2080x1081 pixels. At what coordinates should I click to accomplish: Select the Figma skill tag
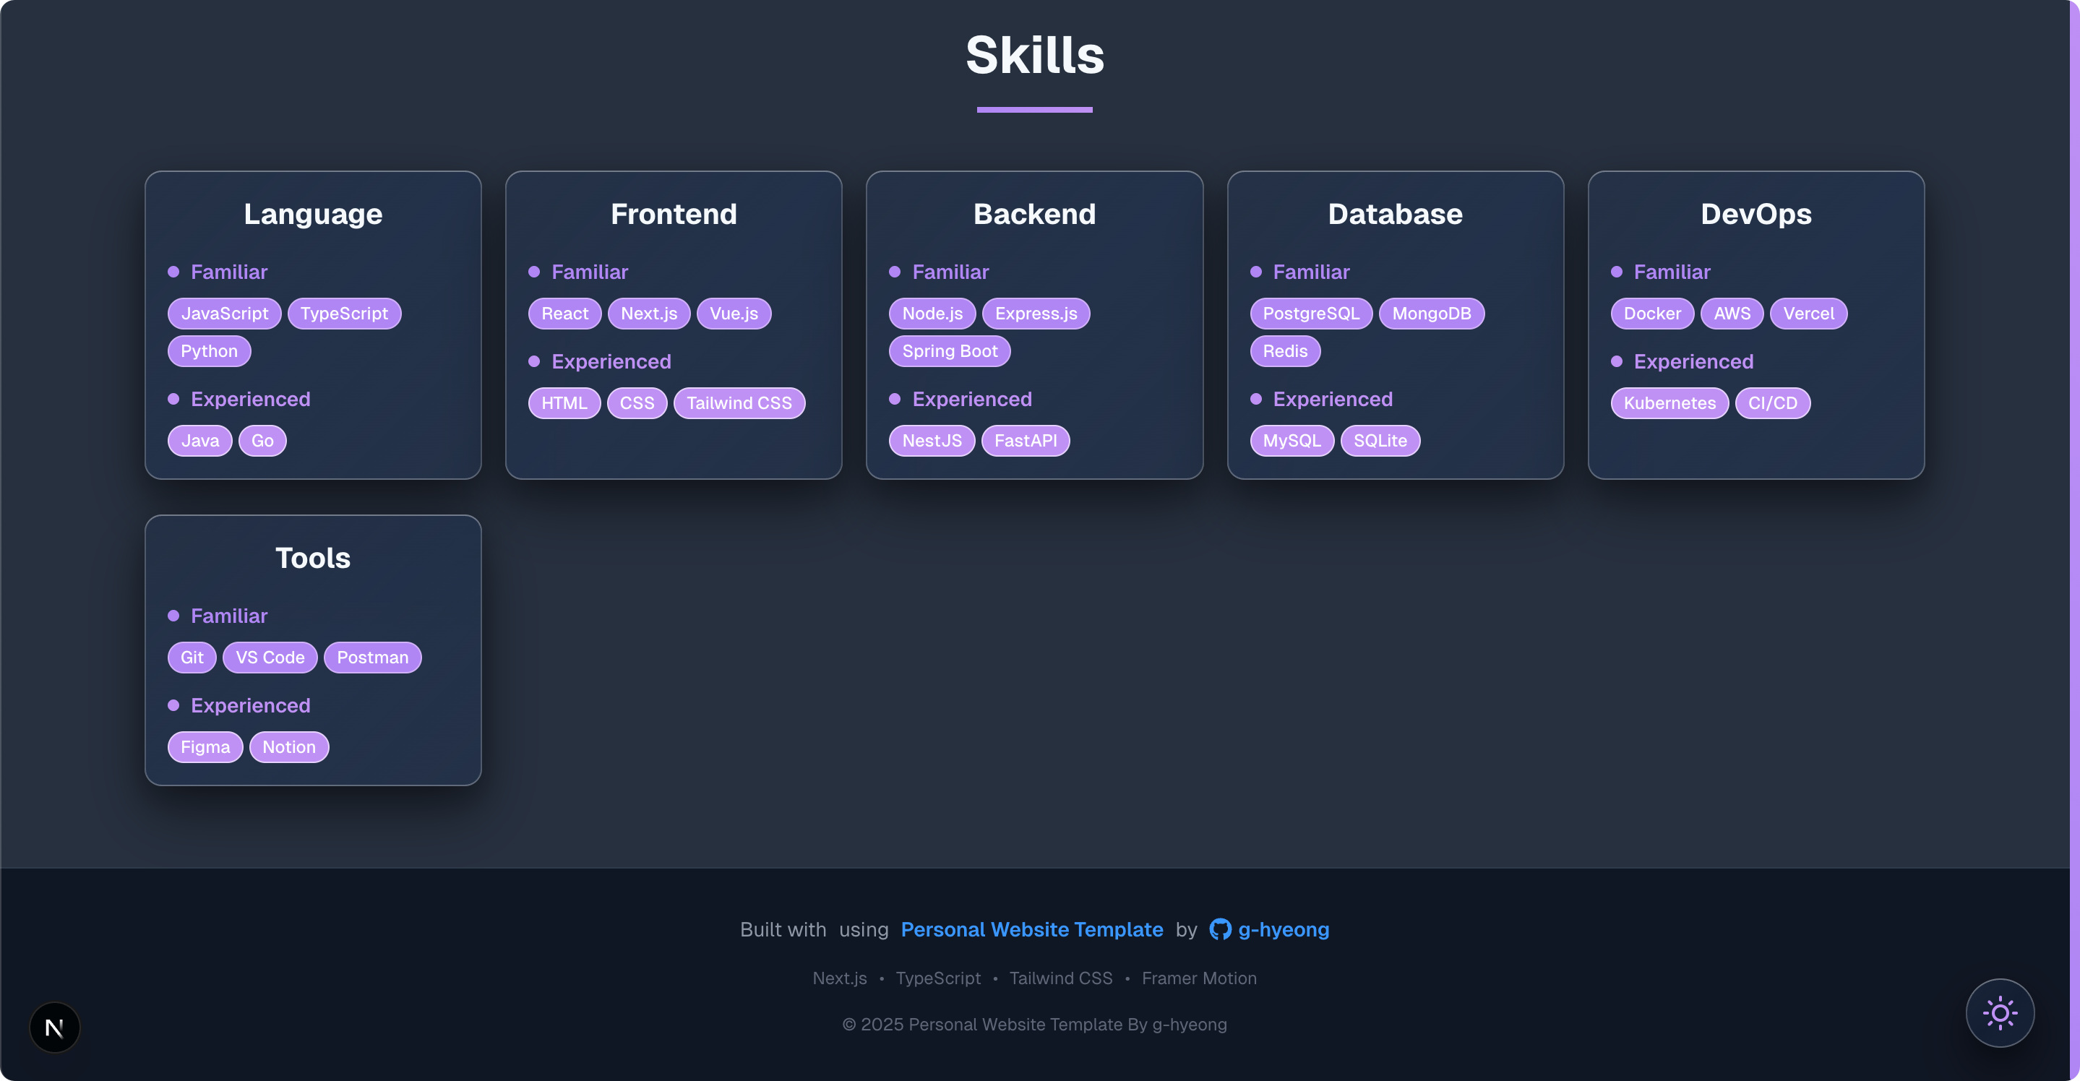pos(205,746)
